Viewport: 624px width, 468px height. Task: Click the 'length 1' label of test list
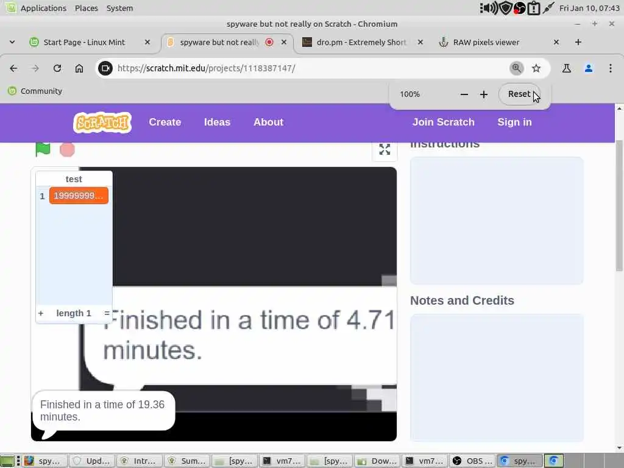pos(74,313)
